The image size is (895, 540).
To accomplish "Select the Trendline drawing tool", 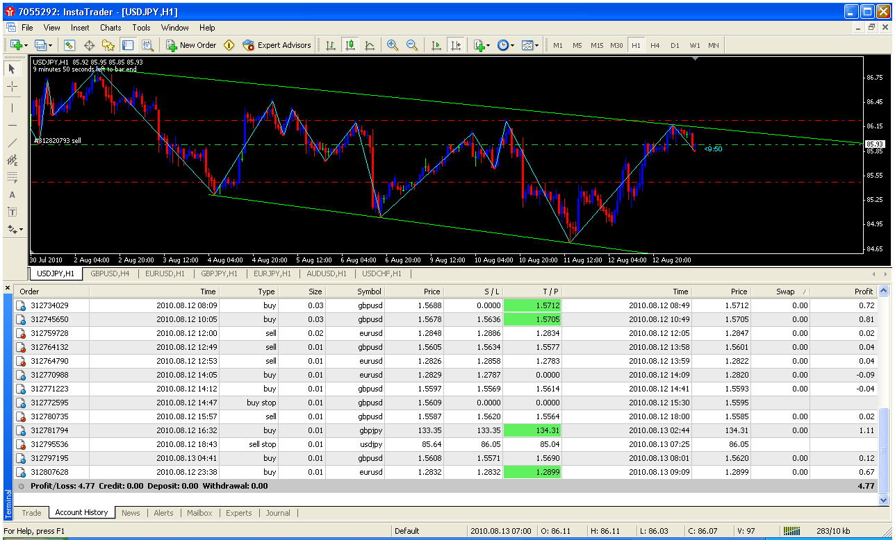I will coord(13,143).
